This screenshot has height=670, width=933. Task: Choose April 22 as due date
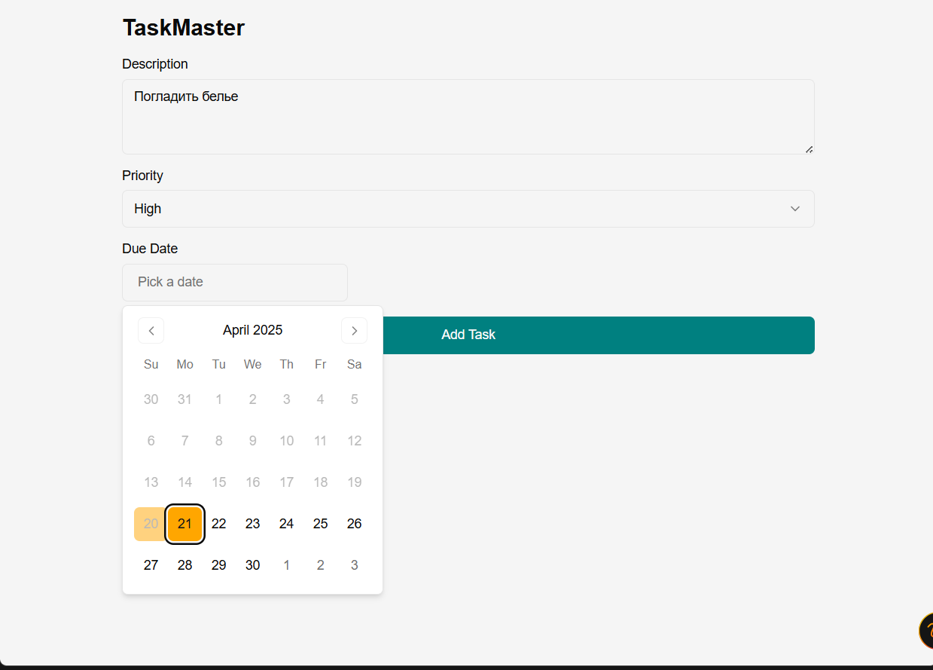click(218, 524)
